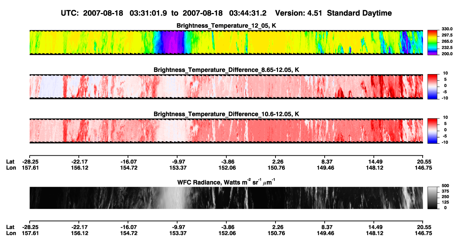The width and height of the screenshot is (470, 241).
Task: Click 14.49 latitude on the bottom axis
Action: 374,227
